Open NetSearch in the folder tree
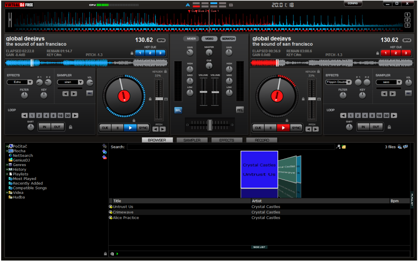The image size is (418, 262). [x=23, y=155]
